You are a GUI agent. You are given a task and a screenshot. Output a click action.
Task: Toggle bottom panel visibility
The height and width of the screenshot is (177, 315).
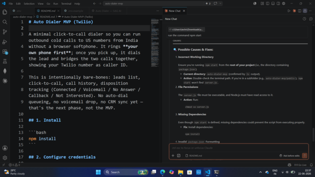pos(273,3)
